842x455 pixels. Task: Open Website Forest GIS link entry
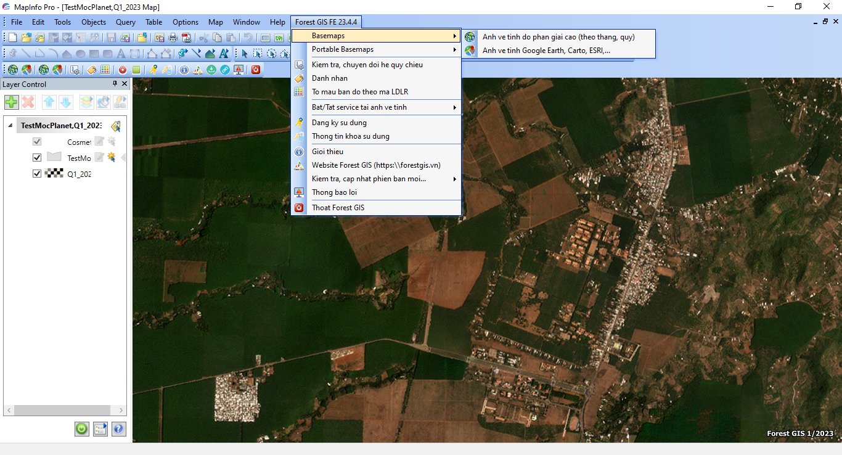376,165
